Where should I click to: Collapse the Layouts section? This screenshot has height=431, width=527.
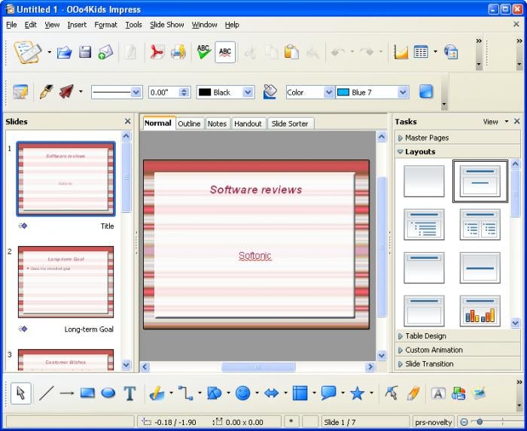coord(458,152)
